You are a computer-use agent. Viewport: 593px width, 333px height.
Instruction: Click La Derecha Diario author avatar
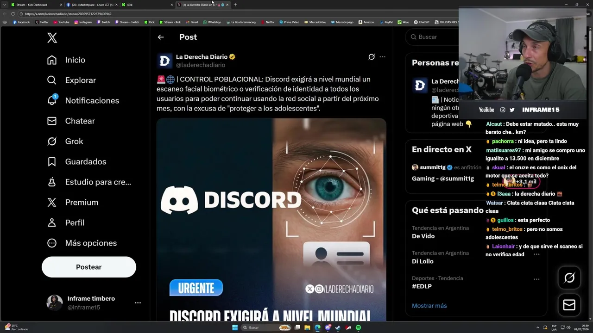tap(164, 61)
